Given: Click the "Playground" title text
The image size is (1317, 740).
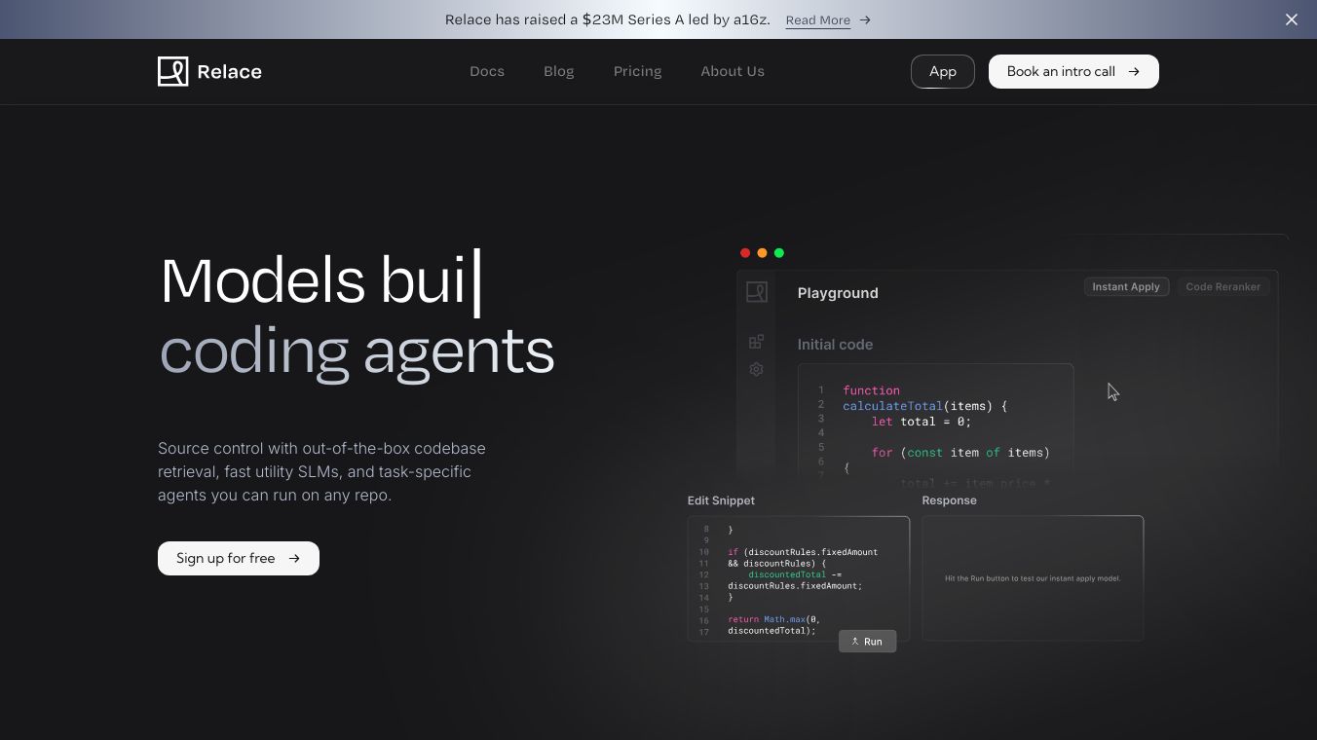Looking at the screenshot, I should point(838,293).
